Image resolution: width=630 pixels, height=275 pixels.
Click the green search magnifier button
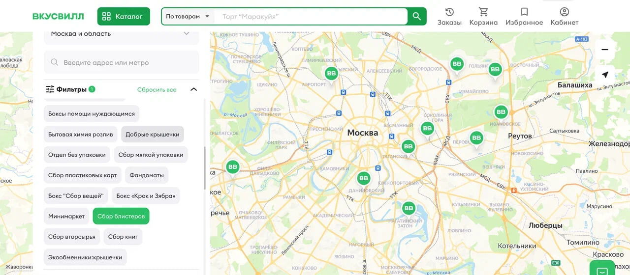tap(416, 16)
